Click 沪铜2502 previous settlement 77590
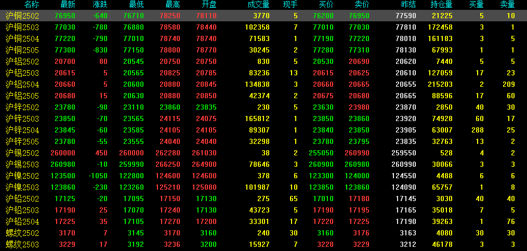 click(x=406, y=16)
